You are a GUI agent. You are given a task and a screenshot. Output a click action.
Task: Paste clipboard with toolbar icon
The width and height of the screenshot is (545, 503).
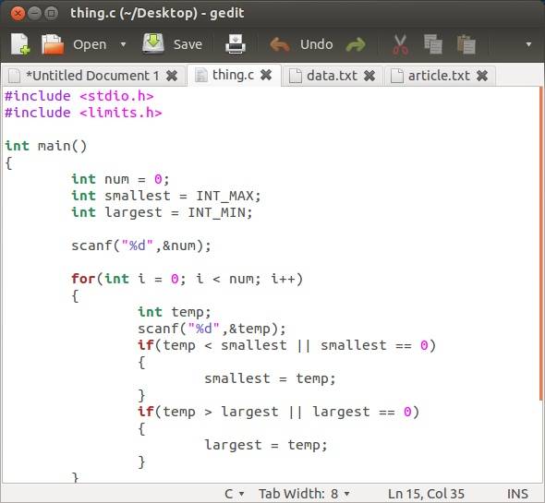[466, 44]
